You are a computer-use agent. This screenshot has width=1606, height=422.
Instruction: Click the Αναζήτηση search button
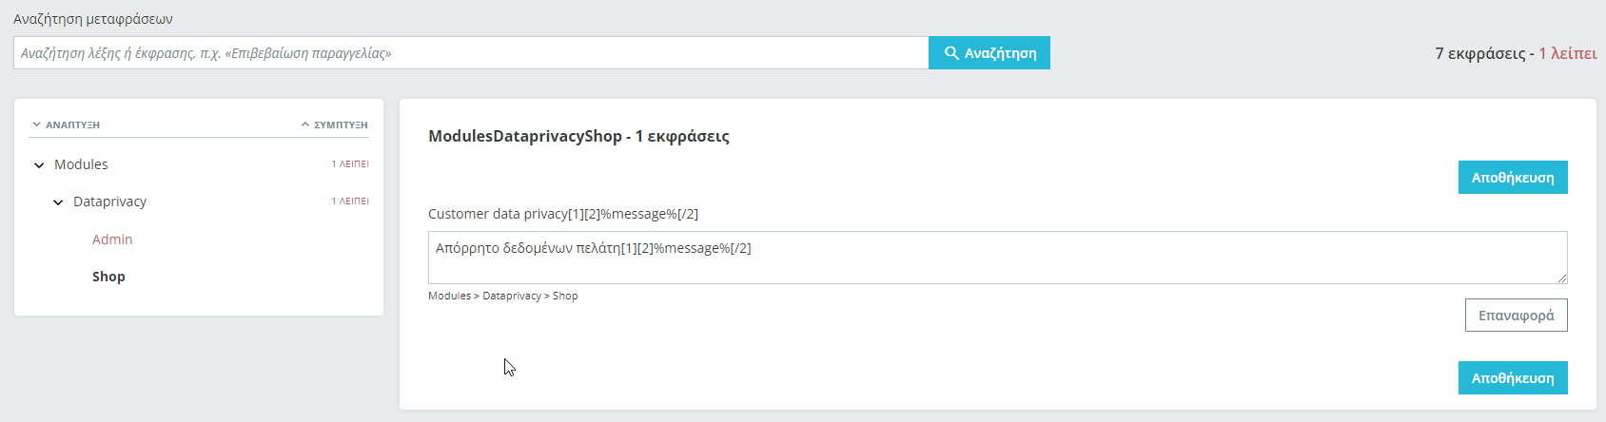(989, 53)
